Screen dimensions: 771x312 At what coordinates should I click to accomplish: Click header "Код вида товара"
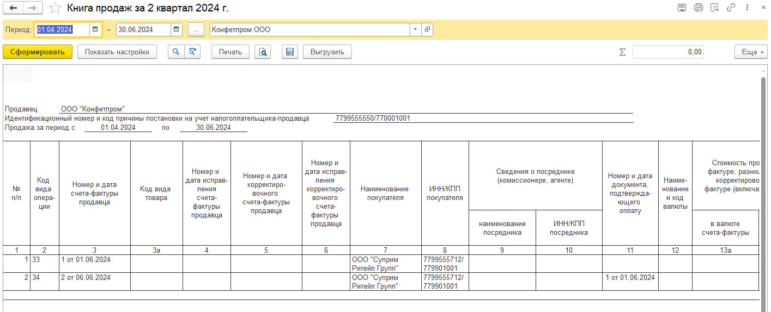(157, 194)
